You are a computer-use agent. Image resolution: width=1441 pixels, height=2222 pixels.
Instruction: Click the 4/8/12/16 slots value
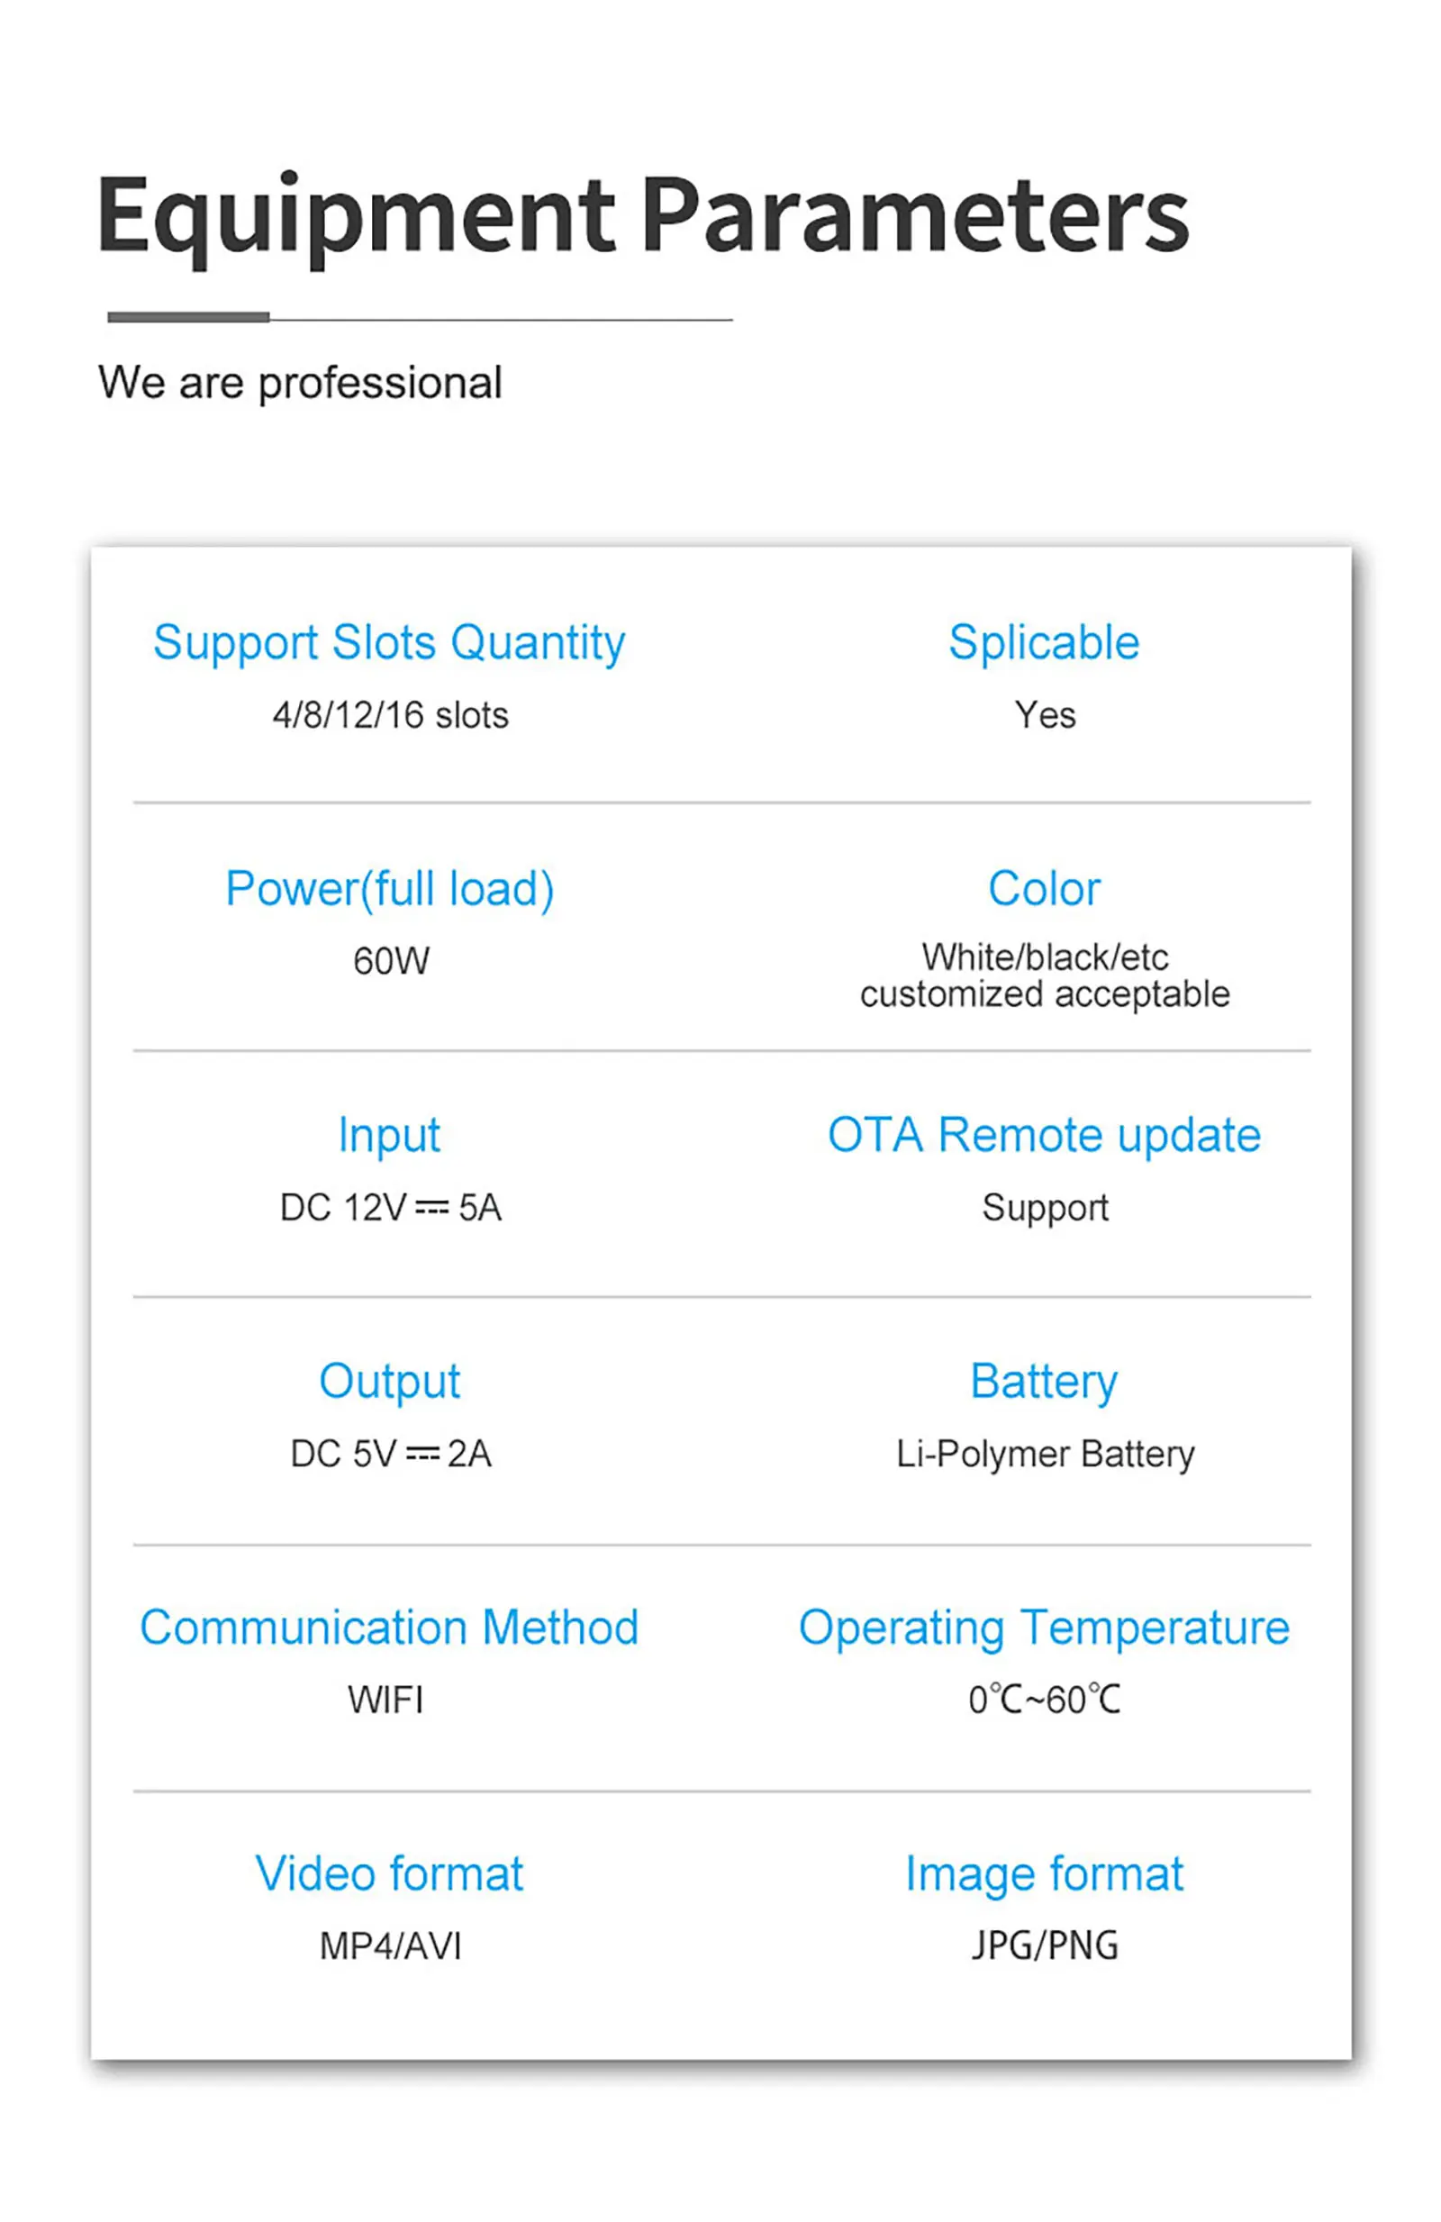click(x=390, y=716)
